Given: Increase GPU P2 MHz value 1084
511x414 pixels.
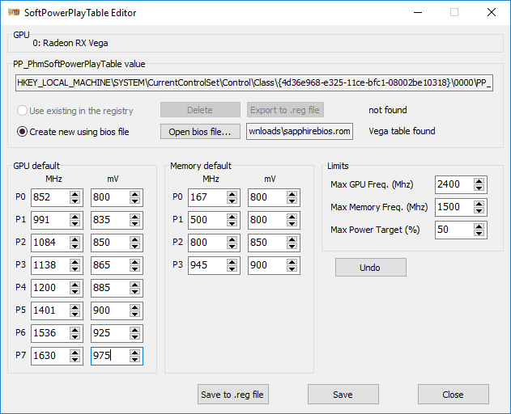Looking at the screenshot, I should pos(75,239).
